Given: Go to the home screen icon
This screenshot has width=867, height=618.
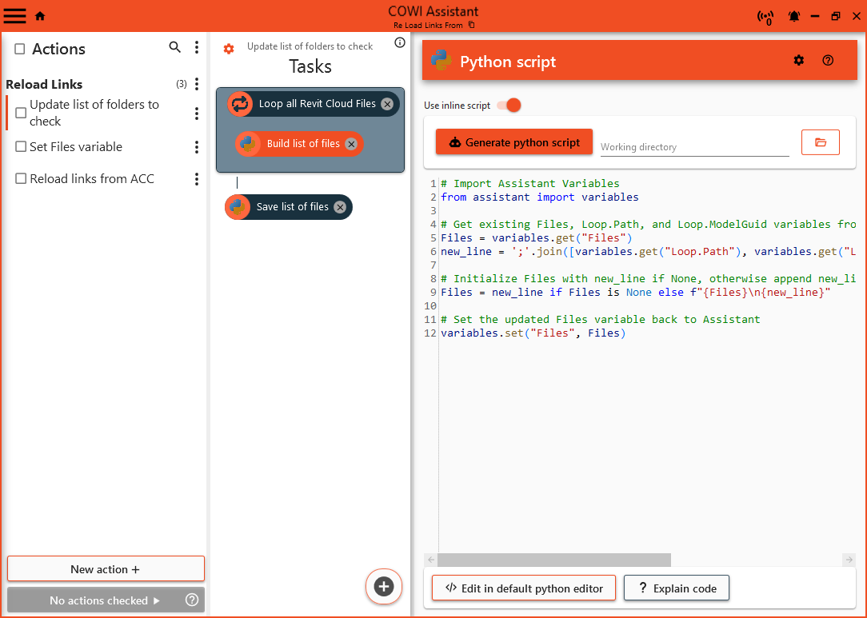Looking at the screenshot, I should pyautogui.click(x=40, y=16).
